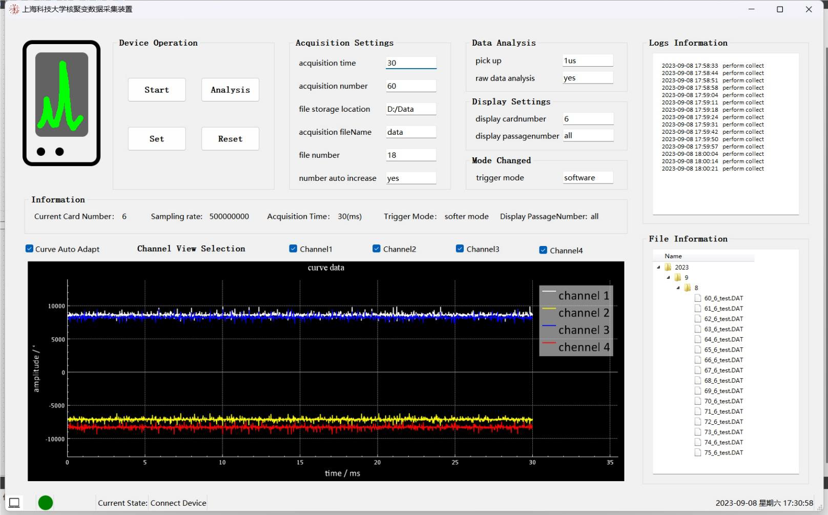The height and width of the screenshot is (515, 828).
Task: Click the file storage location field
Action: coord(411,109)
